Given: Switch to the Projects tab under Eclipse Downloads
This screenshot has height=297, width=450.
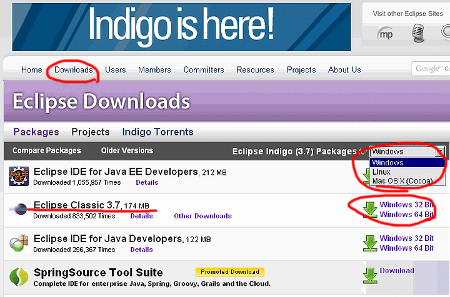Looking at the screenshot, I should [91, 132].
